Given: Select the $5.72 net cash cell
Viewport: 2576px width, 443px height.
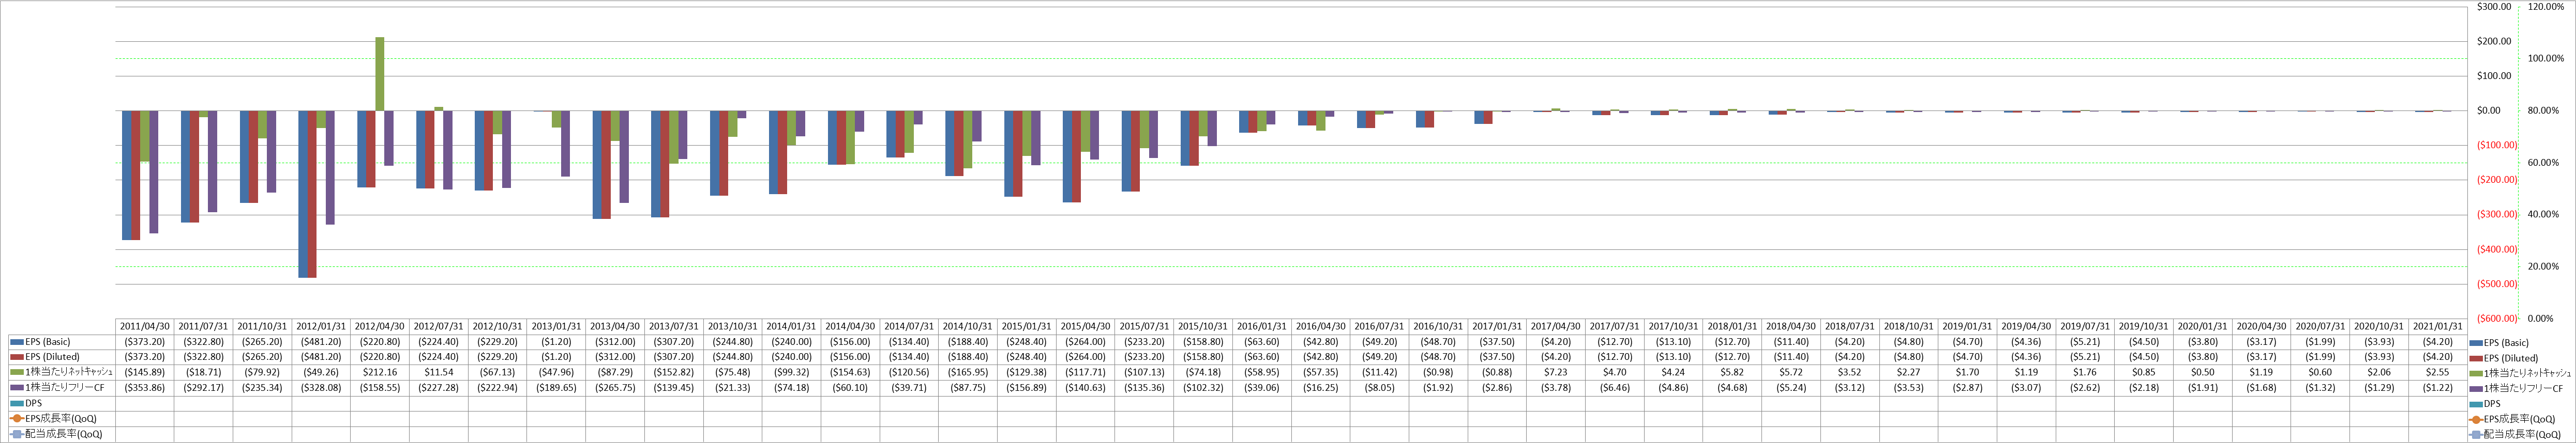Looking at the screenshot, I should (x=1791, y=372).
